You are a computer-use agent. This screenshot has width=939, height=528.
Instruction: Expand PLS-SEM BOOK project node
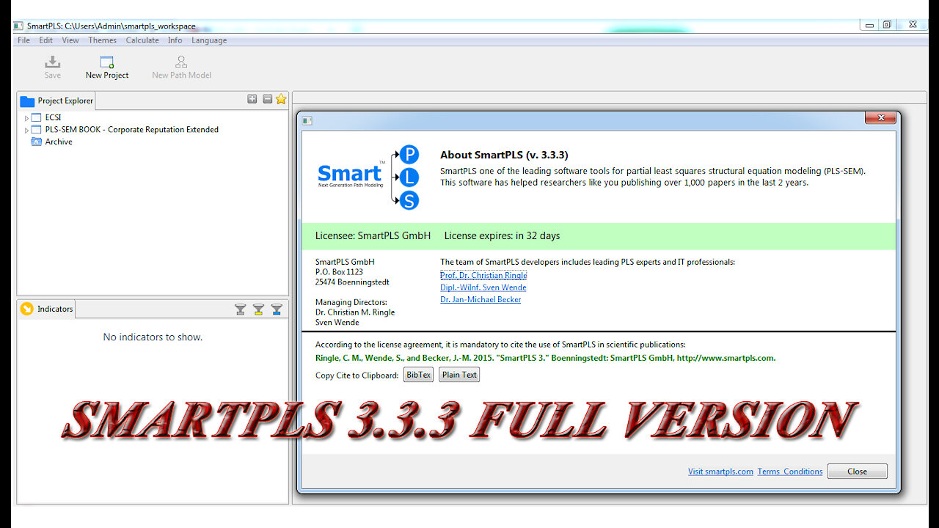[26, 130]
